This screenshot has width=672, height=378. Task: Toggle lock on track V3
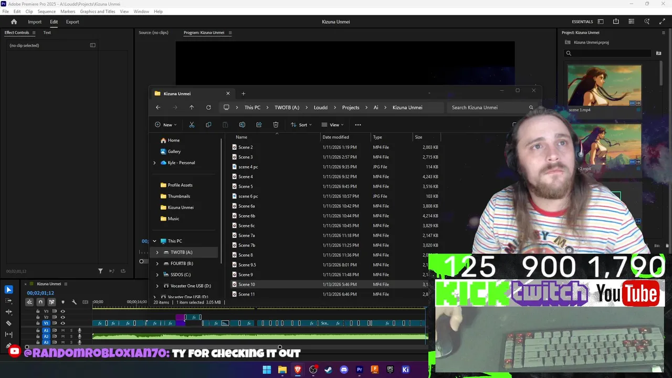(38, 311)
